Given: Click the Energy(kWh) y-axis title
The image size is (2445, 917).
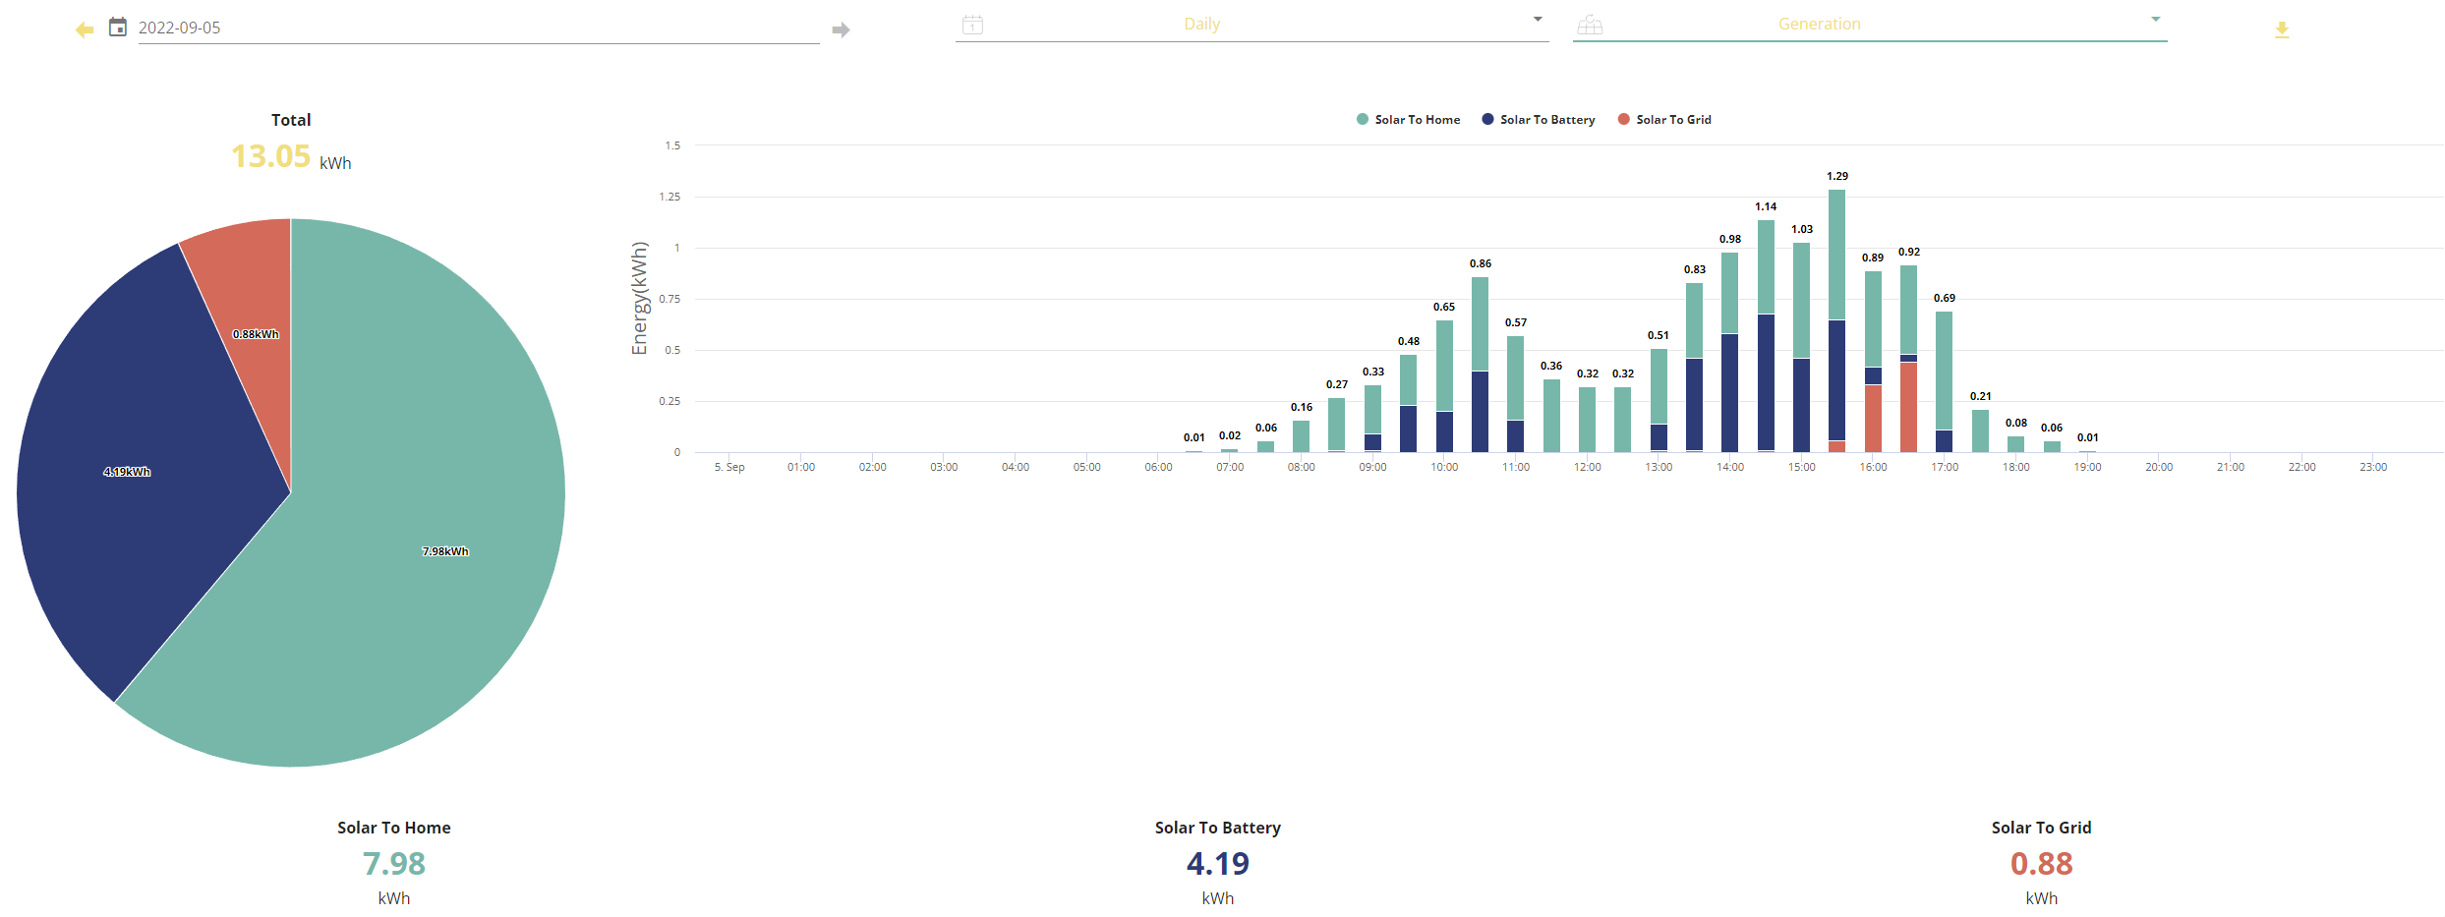Looking at the screenshot, I should pyautogui.click(x=639, y=299).
